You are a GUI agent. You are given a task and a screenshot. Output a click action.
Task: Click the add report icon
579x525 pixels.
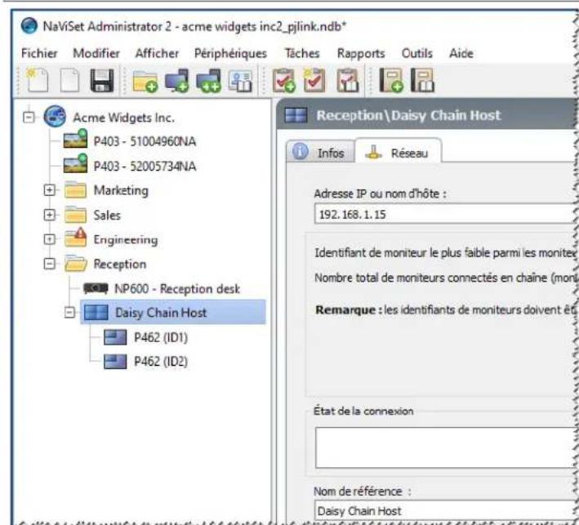tap(390, 80)
